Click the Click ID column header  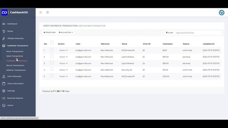146,44
